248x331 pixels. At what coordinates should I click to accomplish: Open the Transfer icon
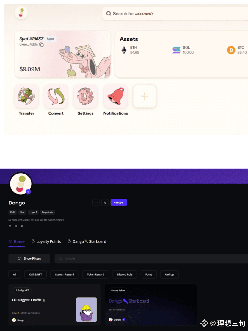coord(26,96)
